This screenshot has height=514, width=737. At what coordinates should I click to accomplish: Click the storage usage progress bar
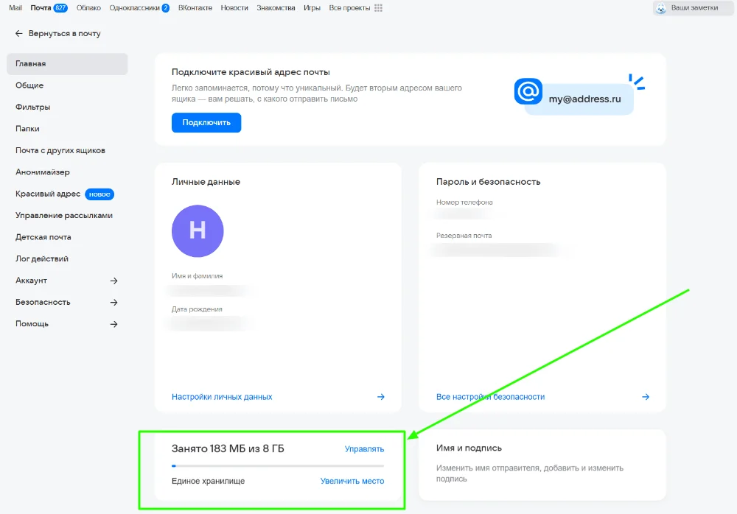278,466
